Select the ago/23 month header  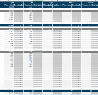52,3
